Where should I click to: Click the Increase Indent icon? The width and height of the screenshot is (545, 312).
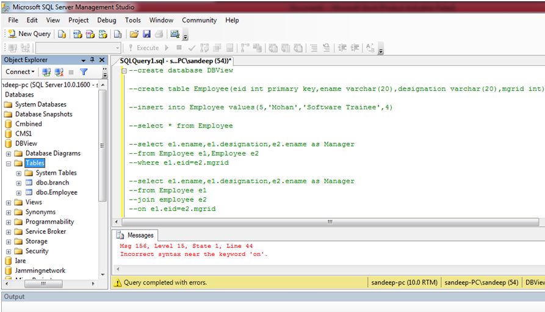355,48
